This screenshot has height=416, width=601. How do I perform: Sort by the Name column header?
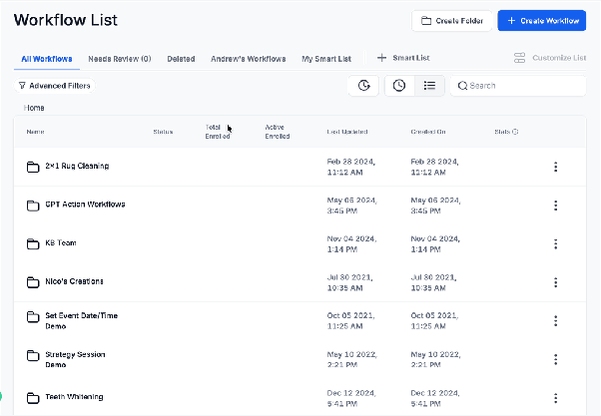(35, 132)
